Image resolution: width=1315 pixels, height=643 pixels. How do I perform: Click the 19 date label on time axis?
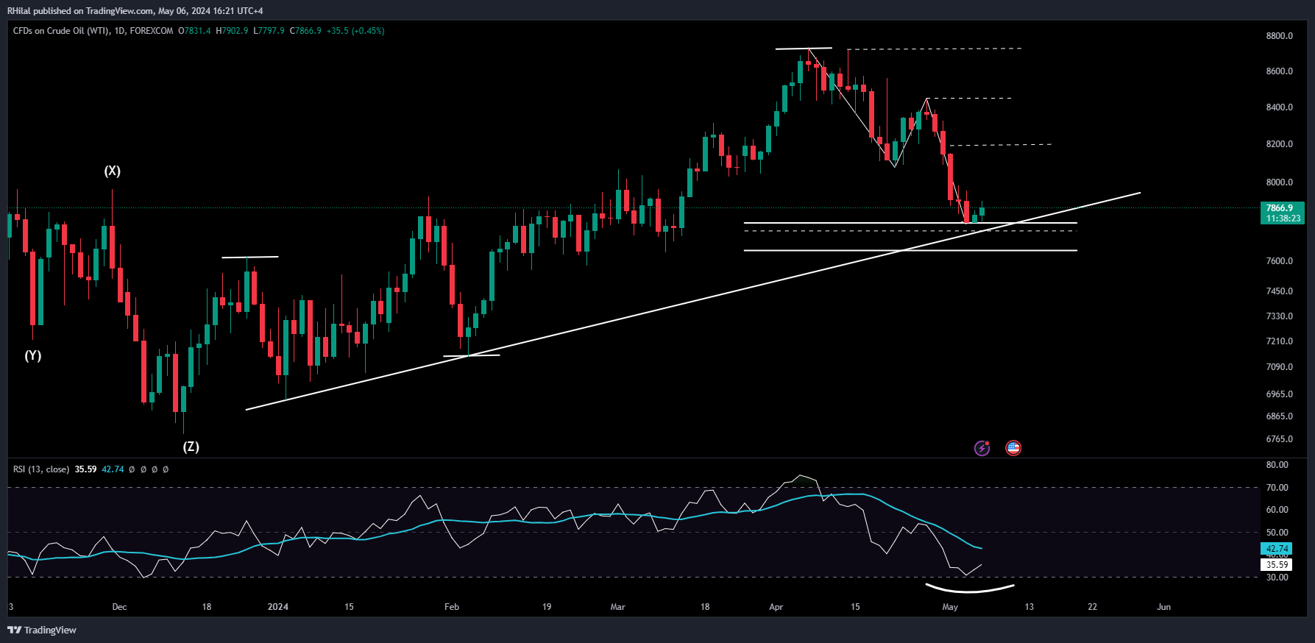547,607
